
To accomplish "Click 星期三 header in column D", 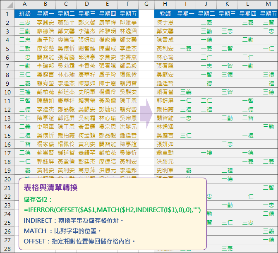I will tap(87, 14).
